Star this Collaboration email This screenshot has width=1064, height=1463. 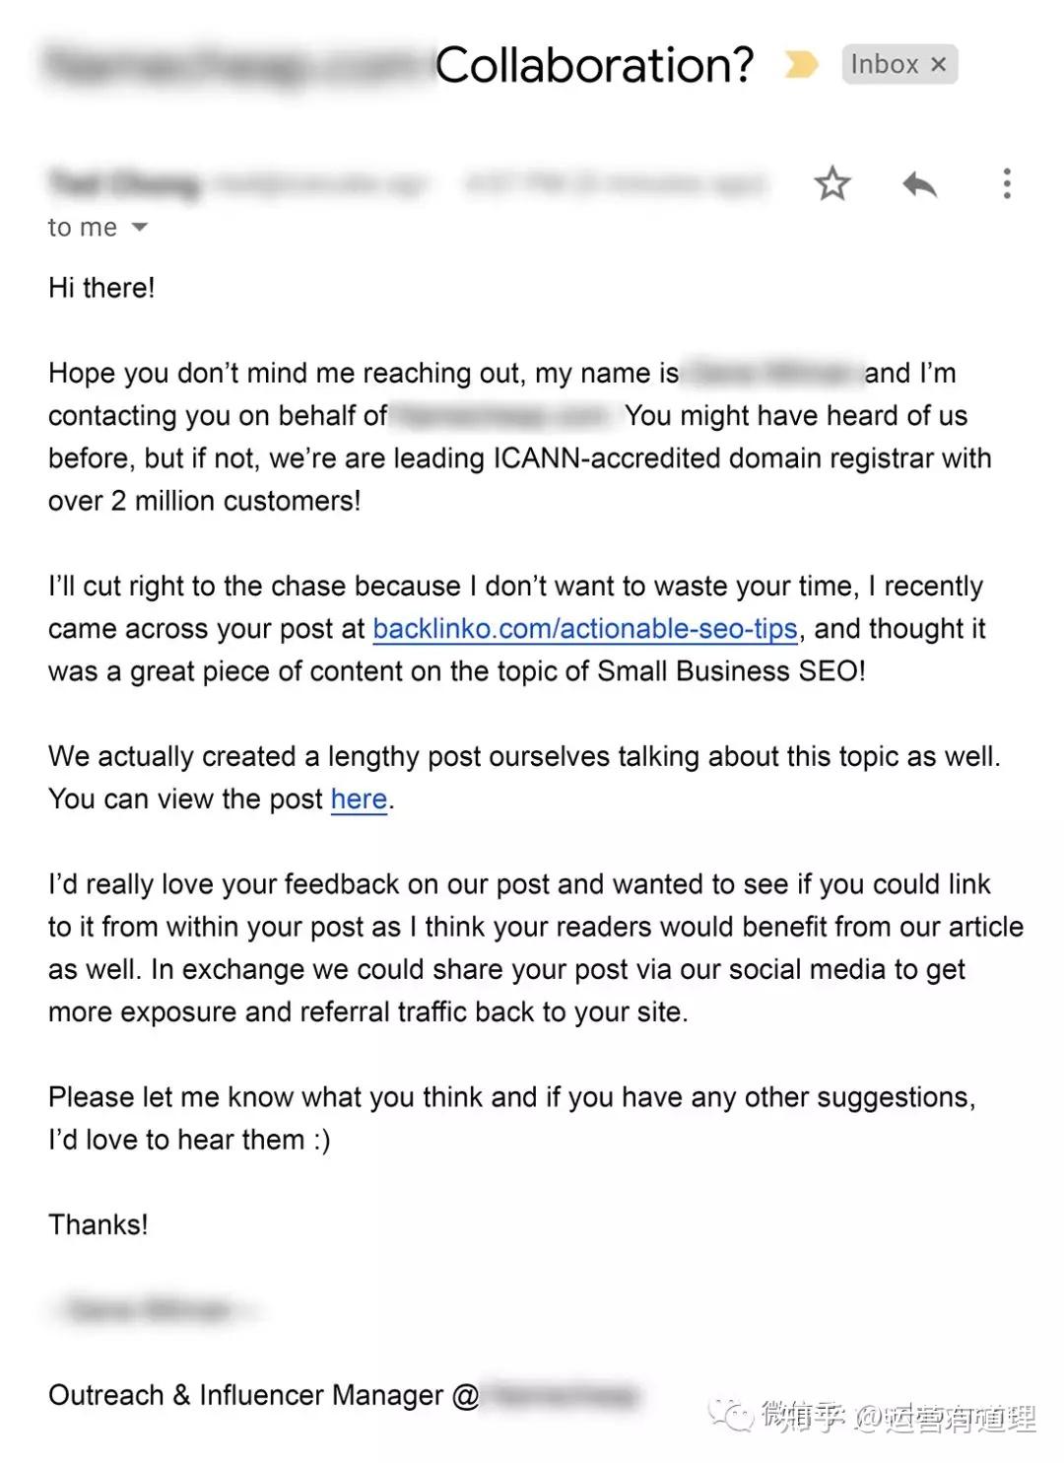coord(832,183)
